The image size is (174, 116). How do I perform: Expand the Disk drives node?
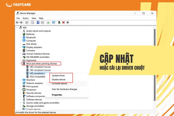tap(20, 44)
